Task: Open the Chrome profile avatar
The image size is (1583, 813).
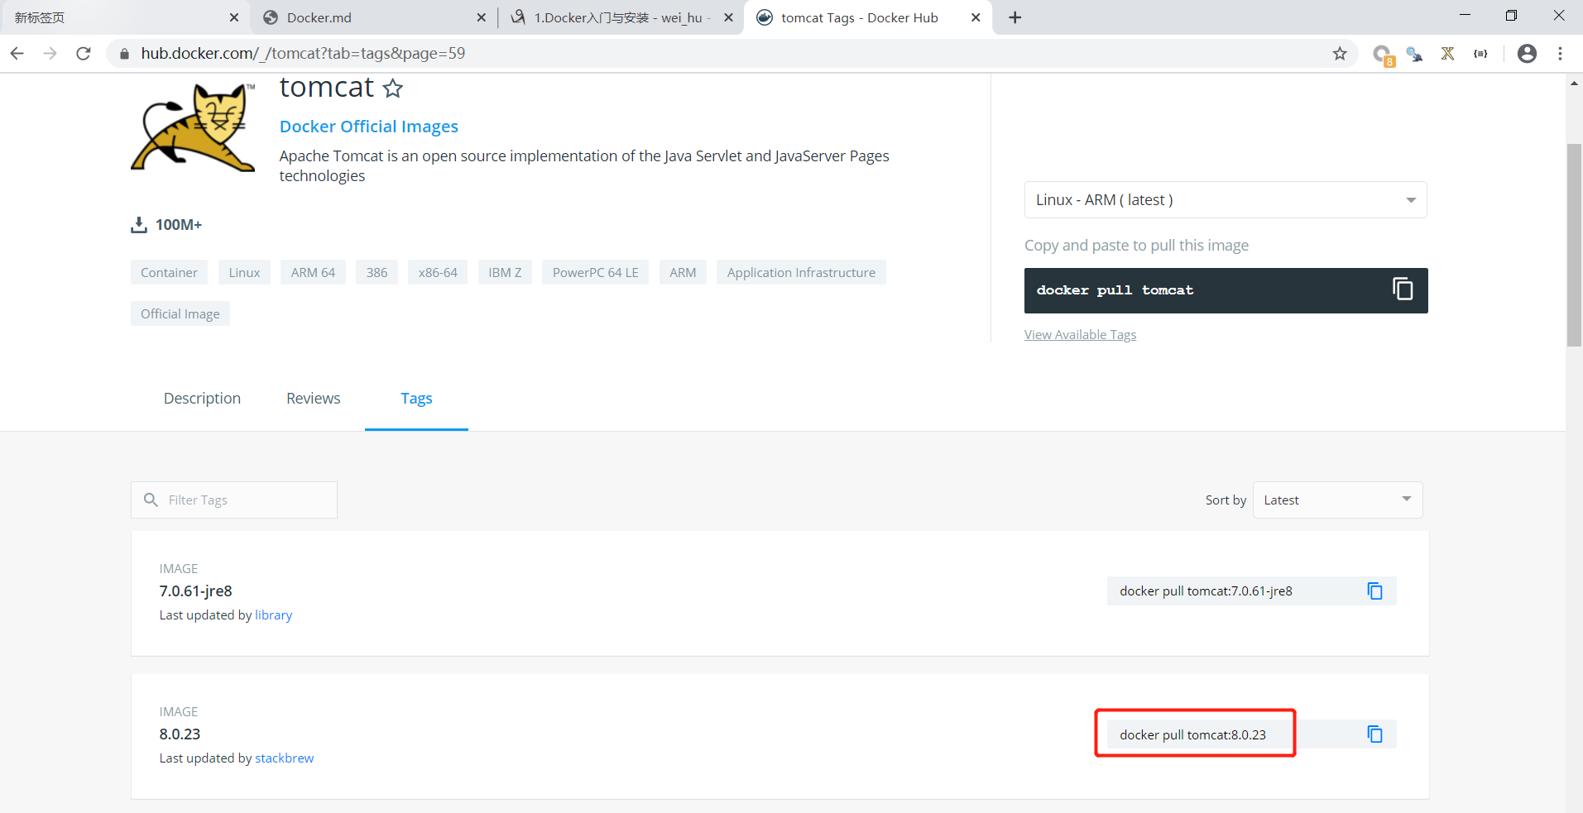Action: pos(1527,54)
